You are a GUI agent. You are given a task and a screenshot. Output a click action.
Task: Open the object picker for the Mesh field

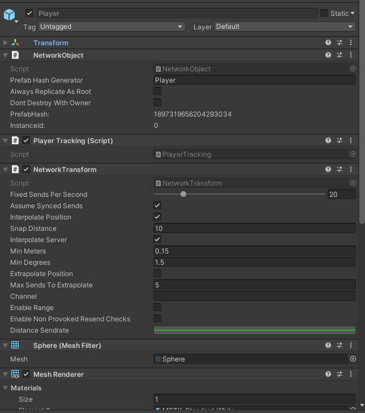[353, 359]
